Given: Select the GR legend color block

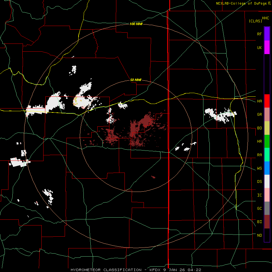Looking at the screenshot, I should [267, 115].
